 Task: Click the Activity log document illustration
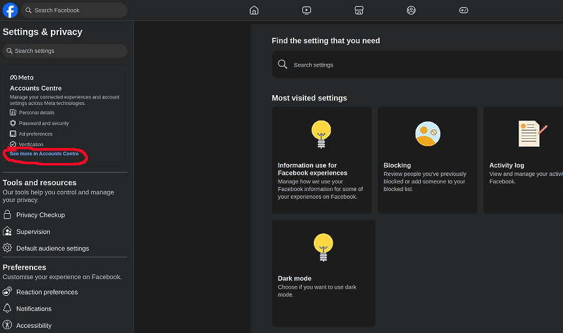point(532,134)
